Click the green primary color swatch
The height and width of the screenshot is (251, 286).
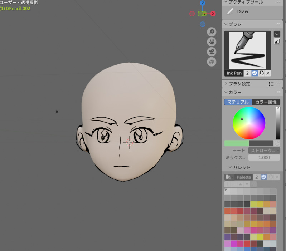(237, 143)
